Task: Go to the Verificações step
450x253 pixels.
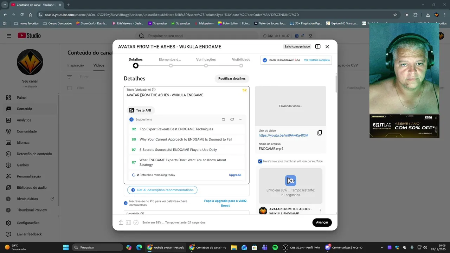Action: pyautogui.click(x=206, y=63)
